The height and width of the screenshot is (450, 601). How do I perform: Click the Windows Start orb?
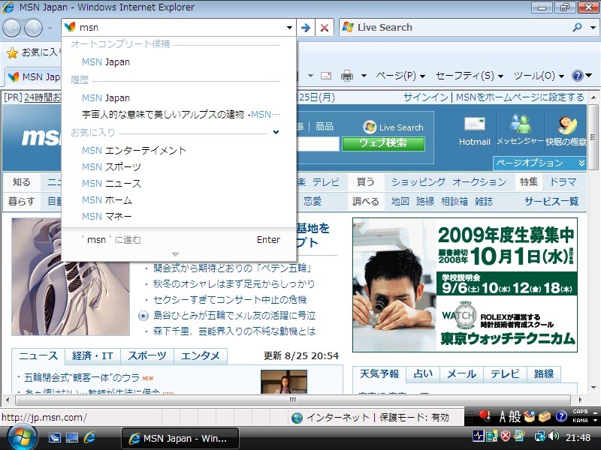click(x=22, y=437)
